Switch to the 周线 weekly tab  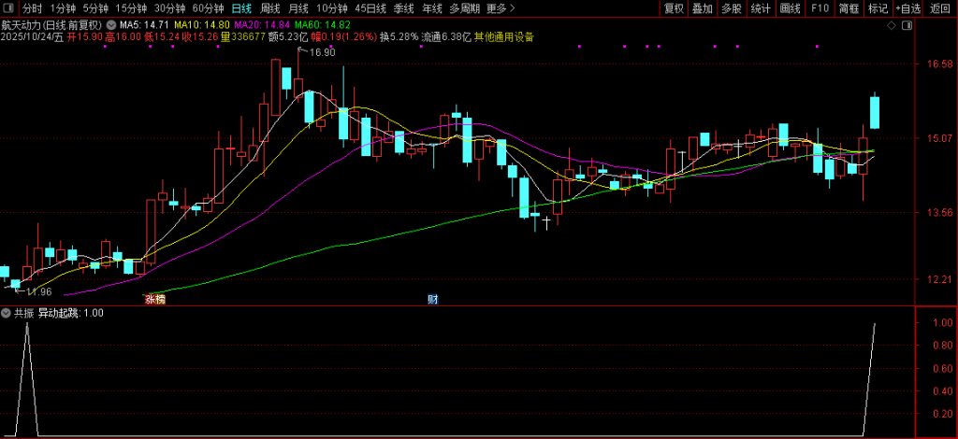pyautogui.click(x=269, y=8)
